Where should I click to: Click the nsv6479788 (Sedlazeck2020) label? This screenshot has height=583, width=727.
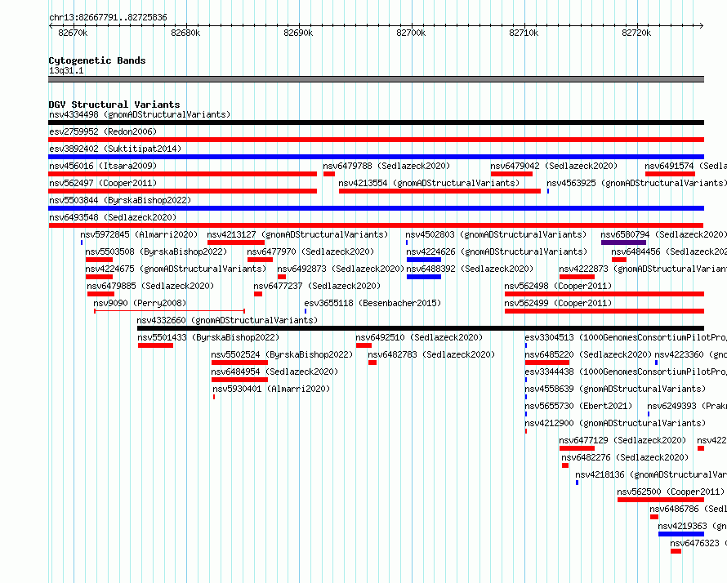click(x=386, y=166)
